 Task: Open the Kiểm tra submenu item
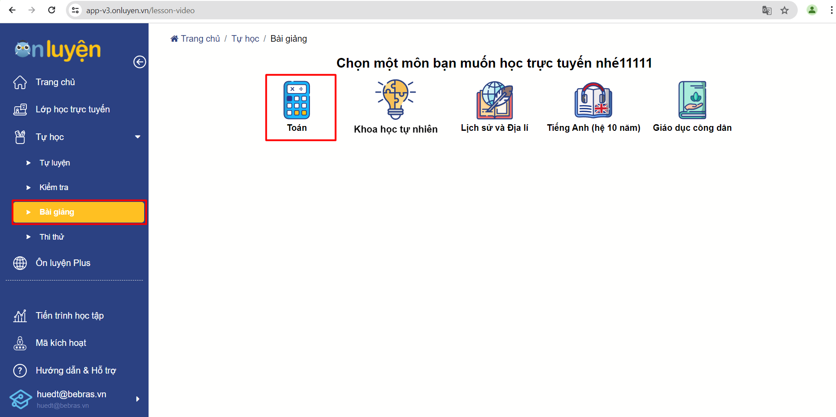coord(54,187)
